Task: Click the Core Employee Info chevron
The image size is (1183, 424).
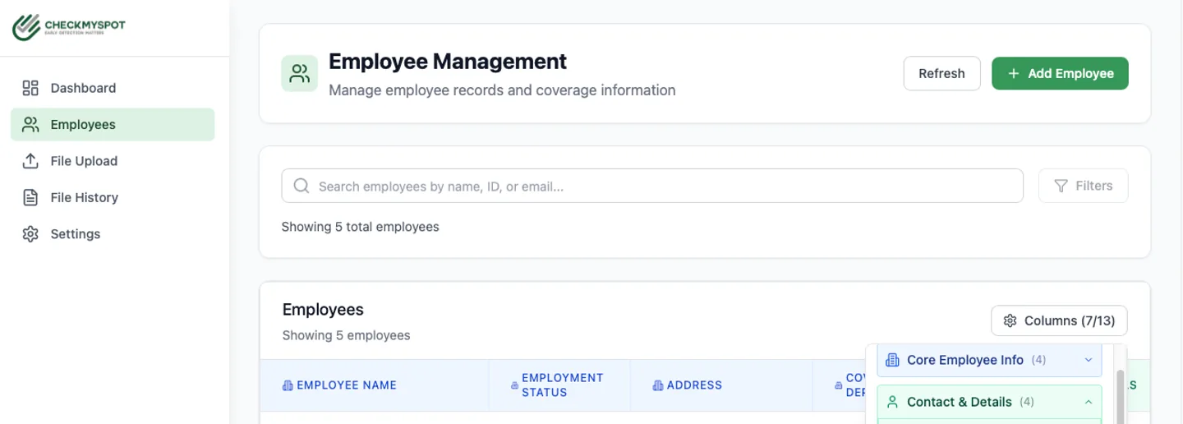Action: pyautogui.click(x=1089, y=360)
